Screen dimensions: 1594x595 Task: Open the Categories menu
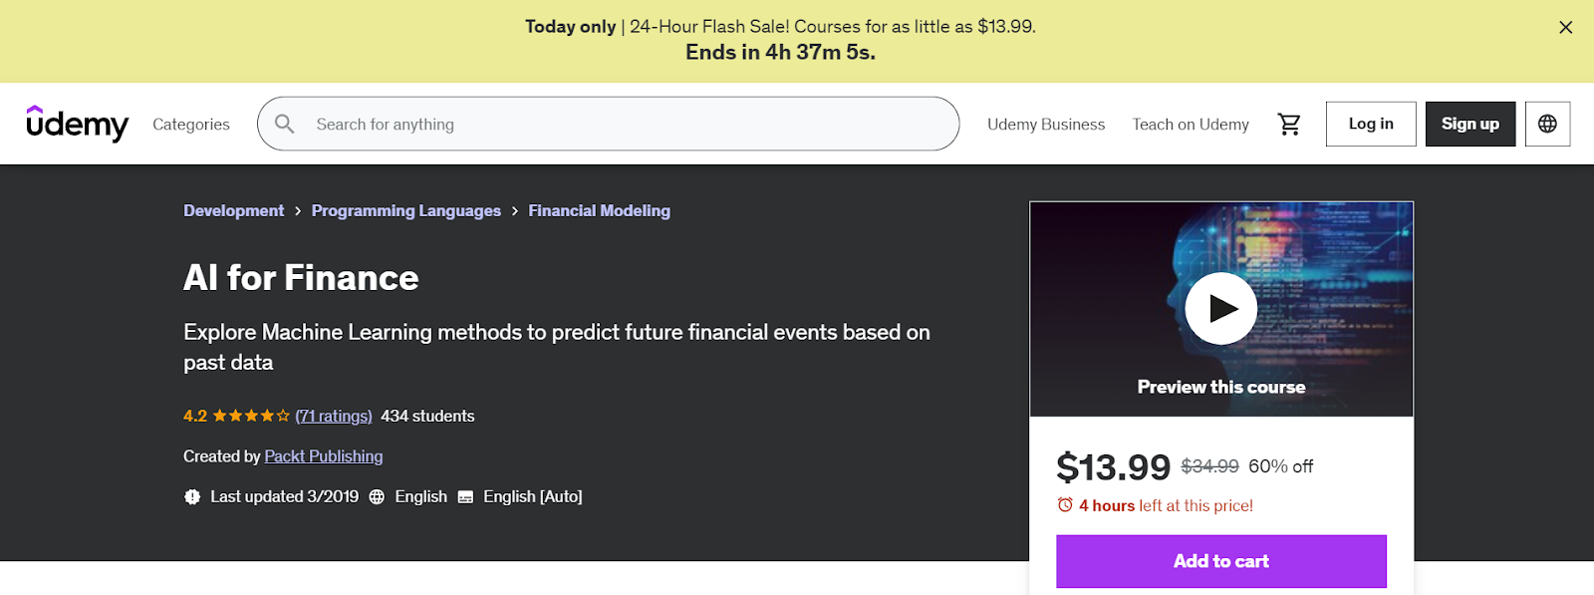191,124
